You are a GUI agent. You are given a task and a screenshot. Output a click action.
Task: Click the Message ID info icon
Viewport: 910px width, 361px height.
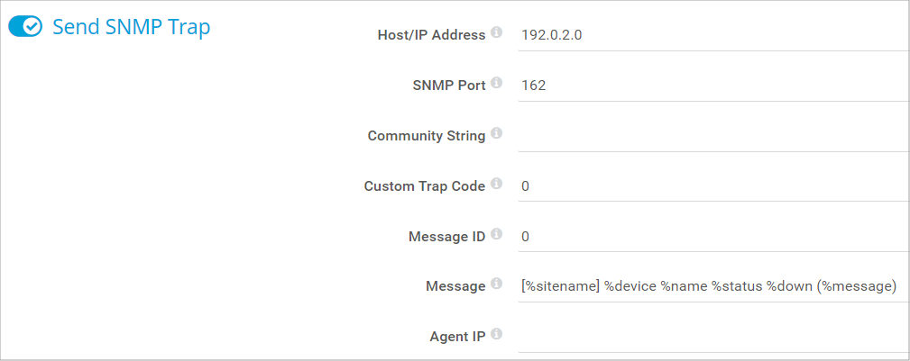click(x=496, y=236)
